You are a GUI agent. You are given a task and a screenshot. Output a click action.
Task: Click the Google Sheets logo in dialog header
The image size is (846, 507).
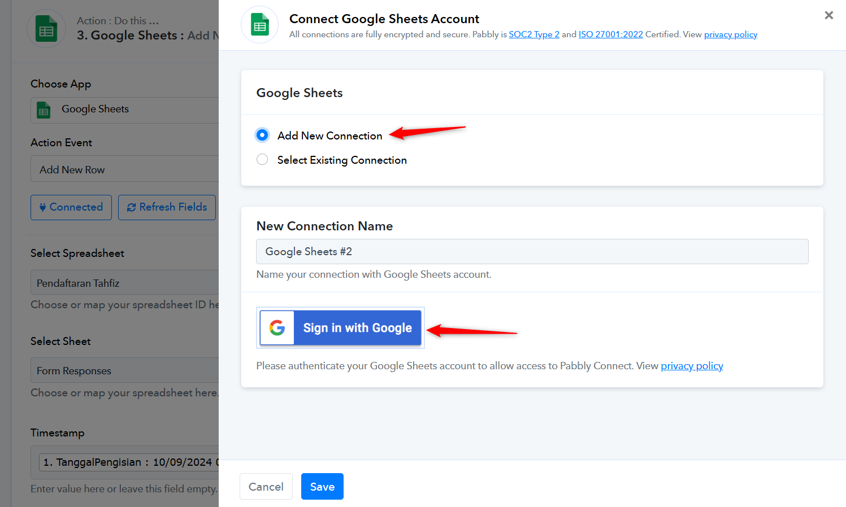pyautogui.click(x=259, y=25)
